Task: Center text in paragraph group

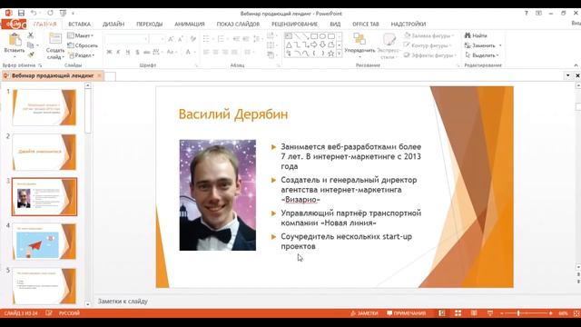Action: click(x=216, y=52)
